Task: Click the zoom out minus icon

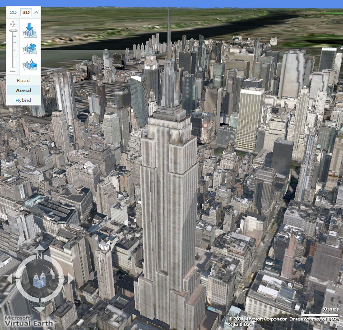Action: [13, 71]
